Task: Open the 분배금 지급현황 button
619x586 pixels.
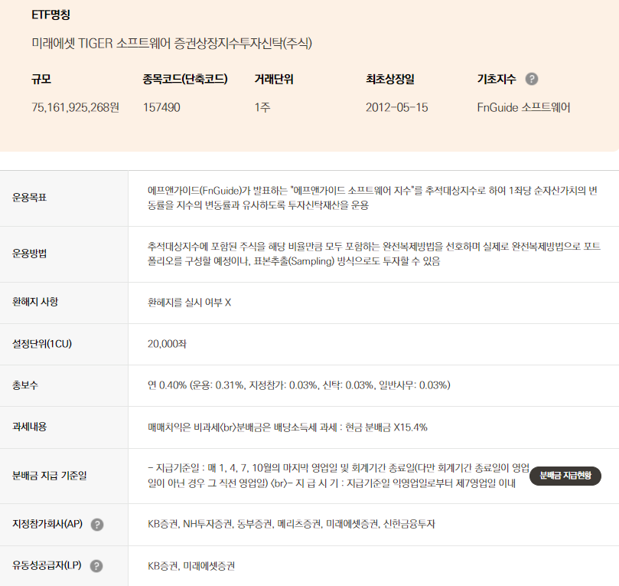Action: click(565, 476)
